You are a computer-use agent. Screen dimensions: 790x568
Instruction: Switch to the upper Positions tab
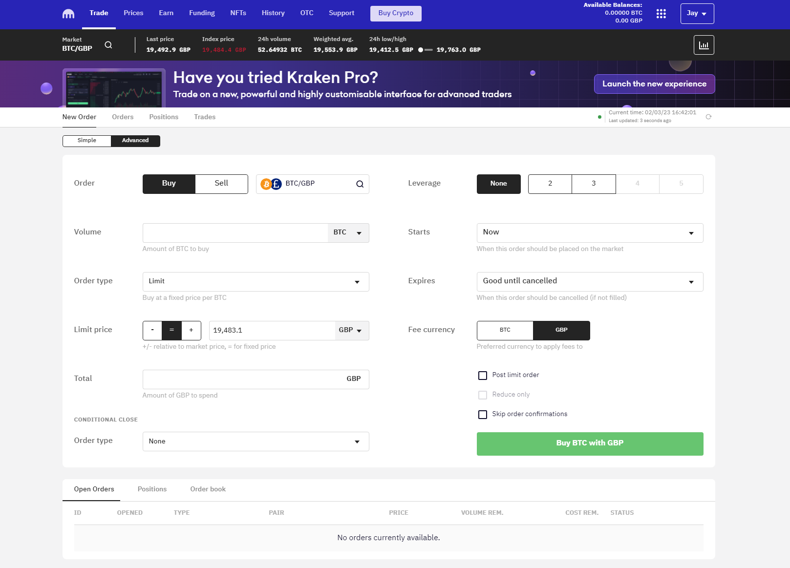pyautogui.click(x=164, y=117)
